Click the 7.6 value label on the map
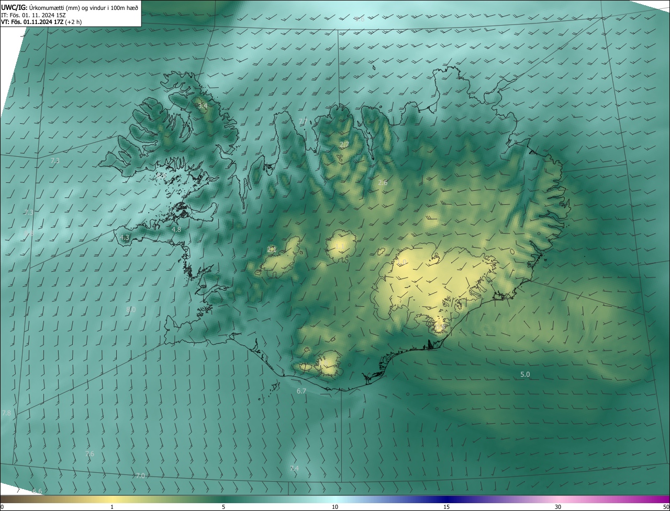The width and height of the screenshot is (670, 511). point(90,454)
